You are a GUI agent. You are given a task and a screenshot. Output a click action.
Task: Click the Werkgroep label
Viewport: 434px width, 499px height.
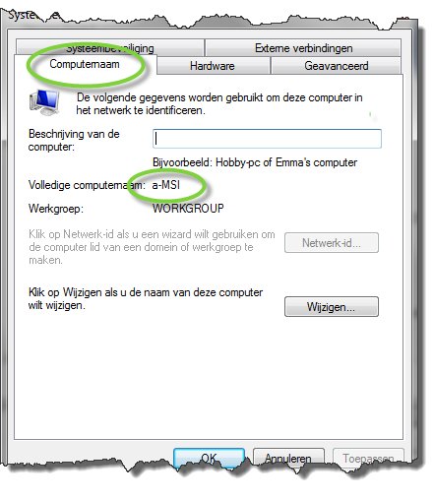pyautogui.click(x=56, y=209)
